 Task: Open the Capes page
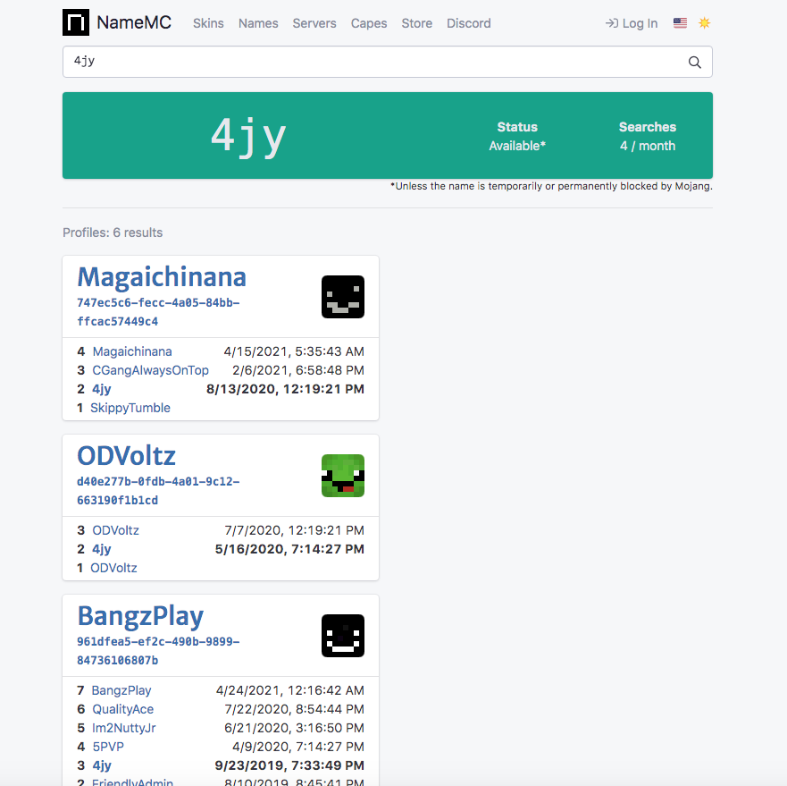369,23
